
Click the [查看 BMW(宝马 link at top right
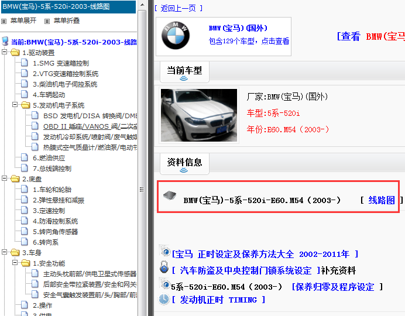pos(371,36)
